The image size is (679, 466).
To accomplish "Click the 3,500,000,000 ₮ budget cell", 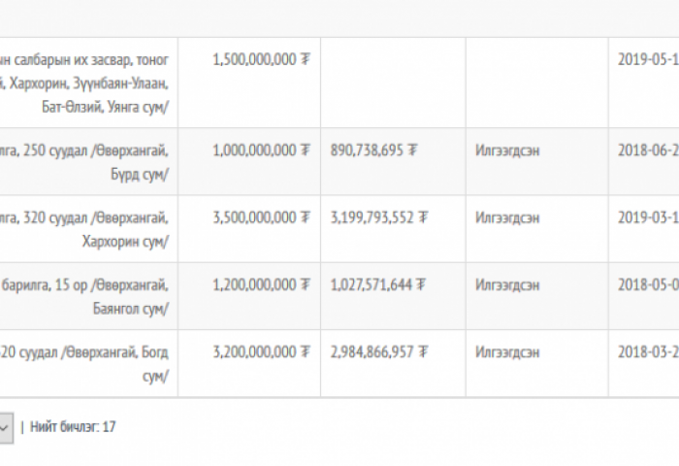I will tap(261, 218).
